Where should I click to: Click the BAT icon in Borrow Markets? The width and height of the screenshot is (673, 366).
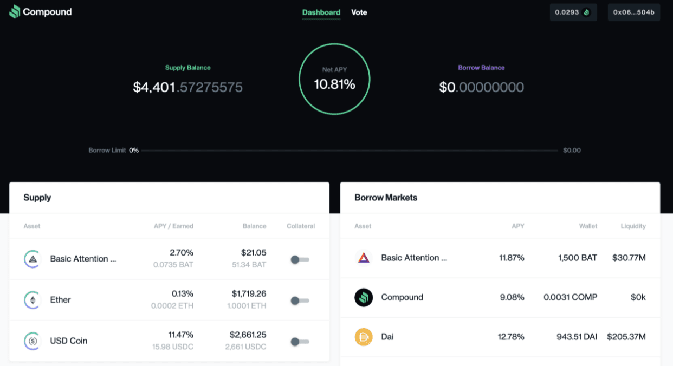[364, 258]
